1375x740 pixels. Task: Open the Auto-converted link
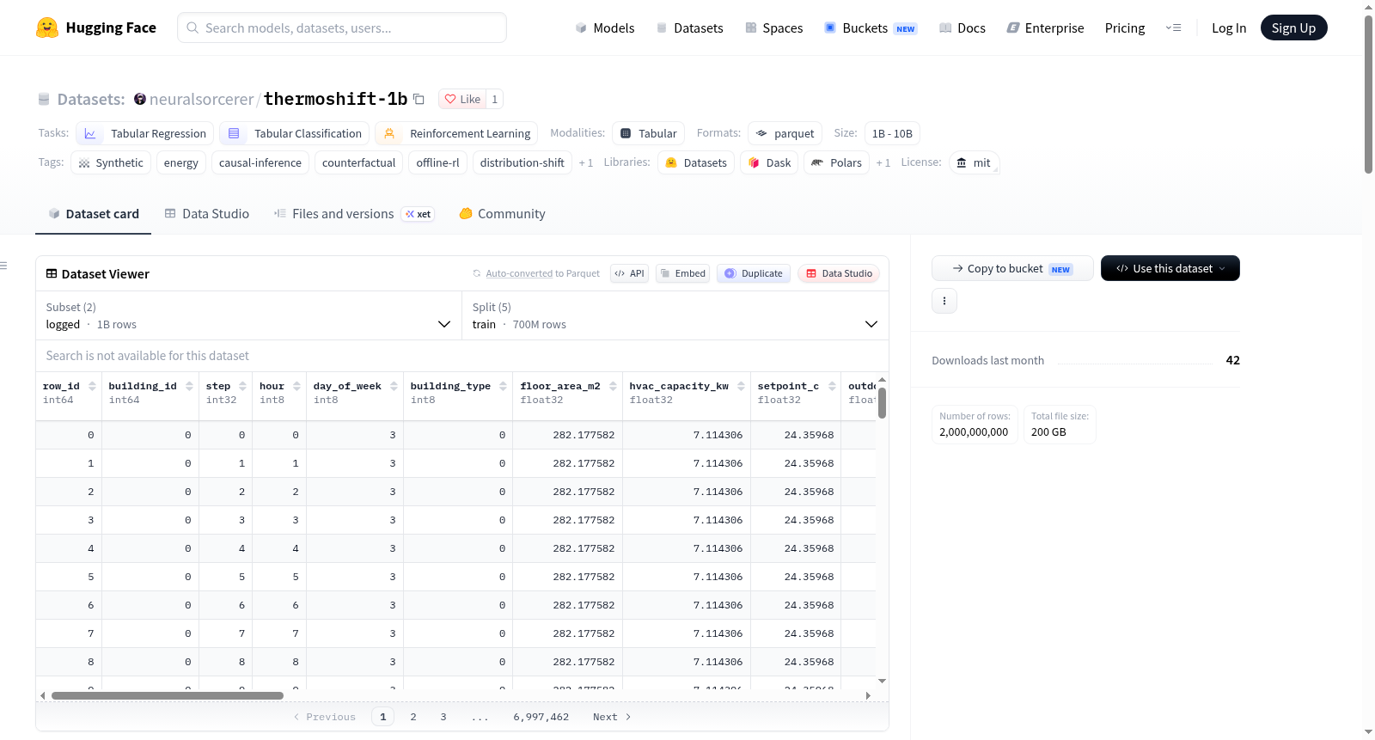[x=519, y=273]
